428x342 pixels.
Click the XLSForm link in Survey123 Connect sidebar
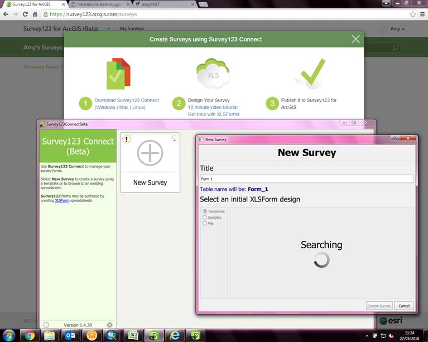tap(62, 200)
